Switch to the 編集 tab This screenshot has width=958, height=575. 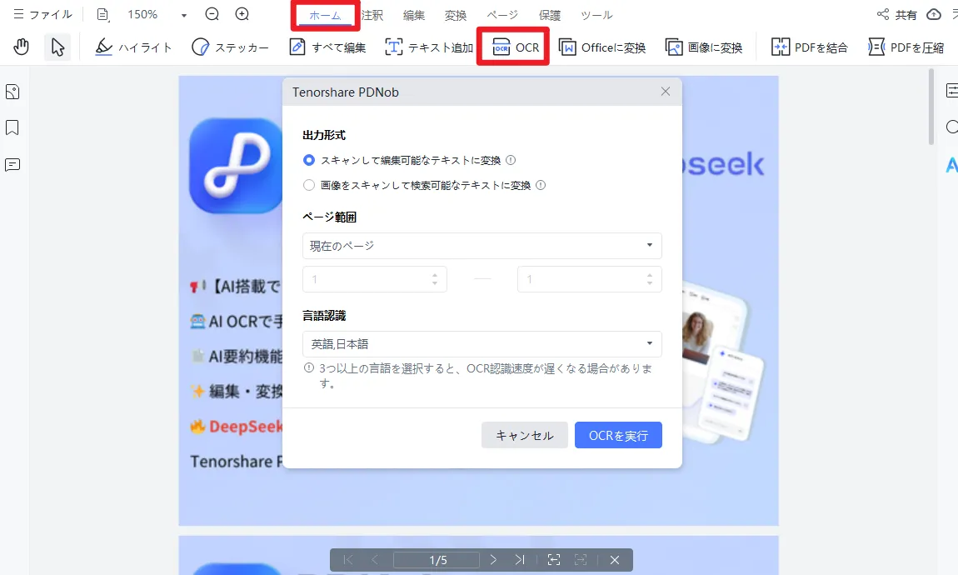coord(414,15)
